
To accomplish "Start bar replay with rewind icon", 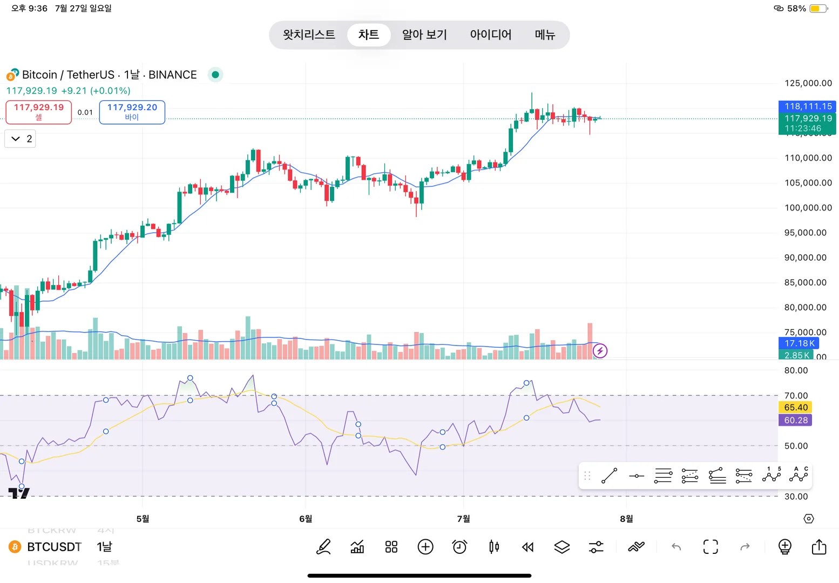I will 527,547.
